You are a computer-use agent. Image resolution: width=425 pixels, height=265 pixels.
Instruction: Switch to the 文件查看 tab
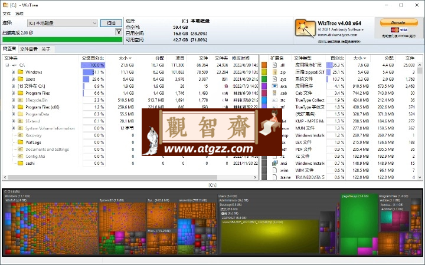[29, 49]
